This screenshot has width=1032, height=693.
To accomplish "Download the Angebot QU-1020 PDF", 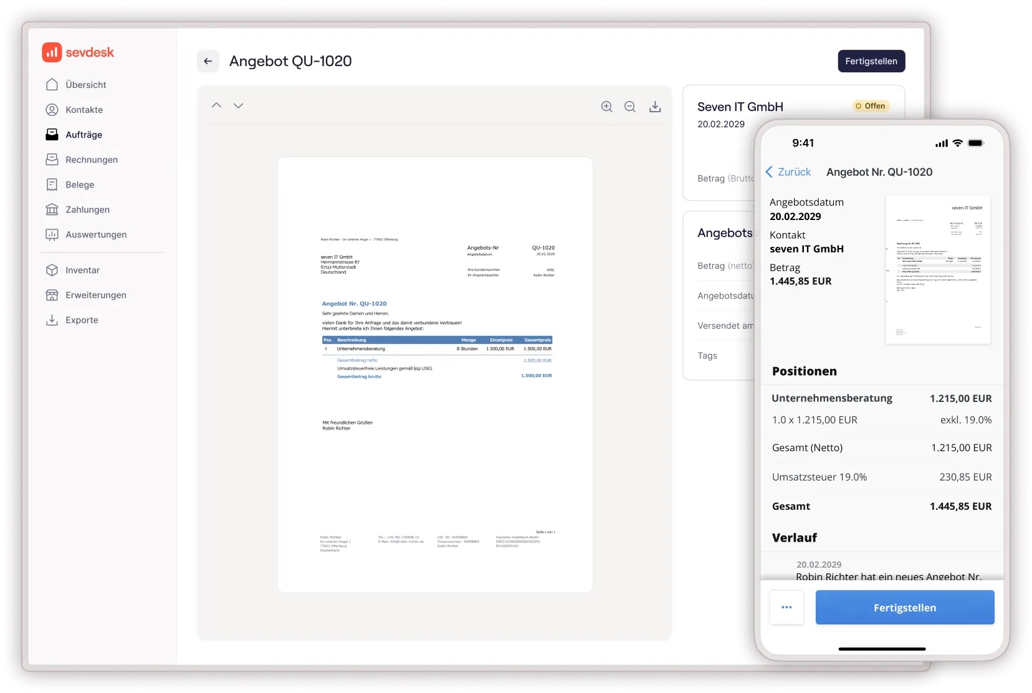I will [655, 106].
